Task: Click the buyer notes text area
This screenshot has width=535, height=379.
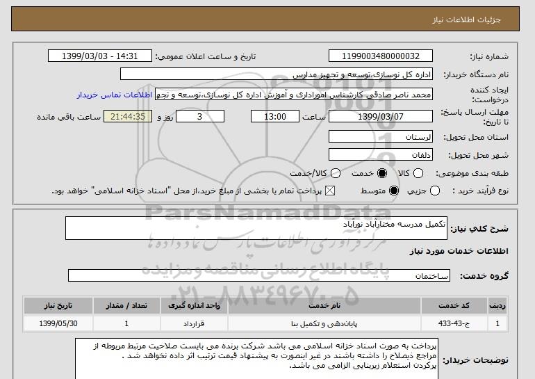Action: 256,359
